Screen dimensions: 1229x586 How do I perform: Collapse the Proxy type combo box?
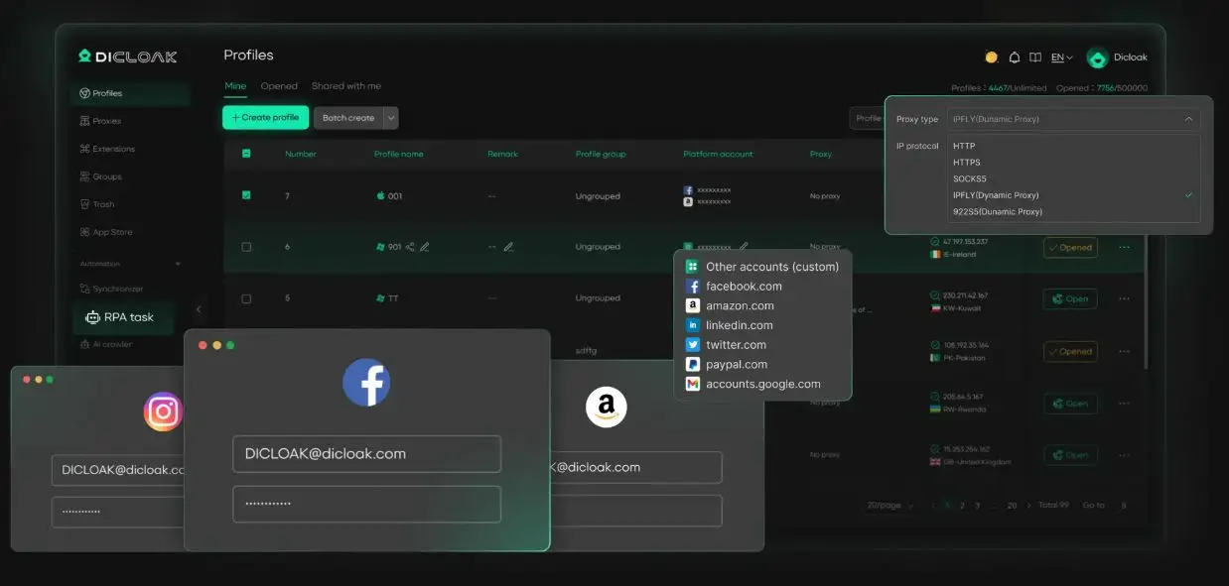pos(1188,119)
